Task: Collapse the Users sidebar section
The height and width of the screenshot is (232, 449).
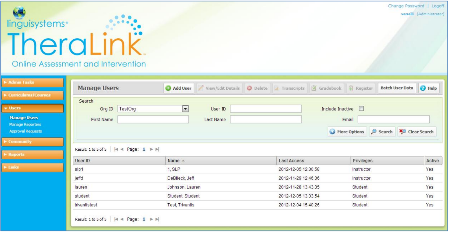Action: point(32,108)
